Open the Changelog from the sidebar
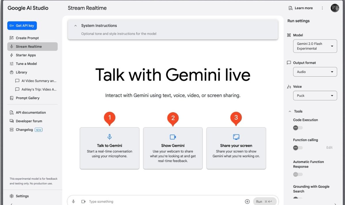 click(x=26, y=129)
